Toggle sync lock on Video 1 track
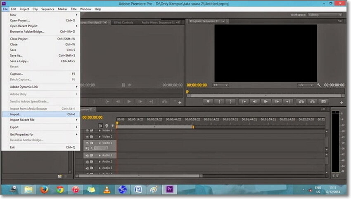 click(x=92, y=143)
